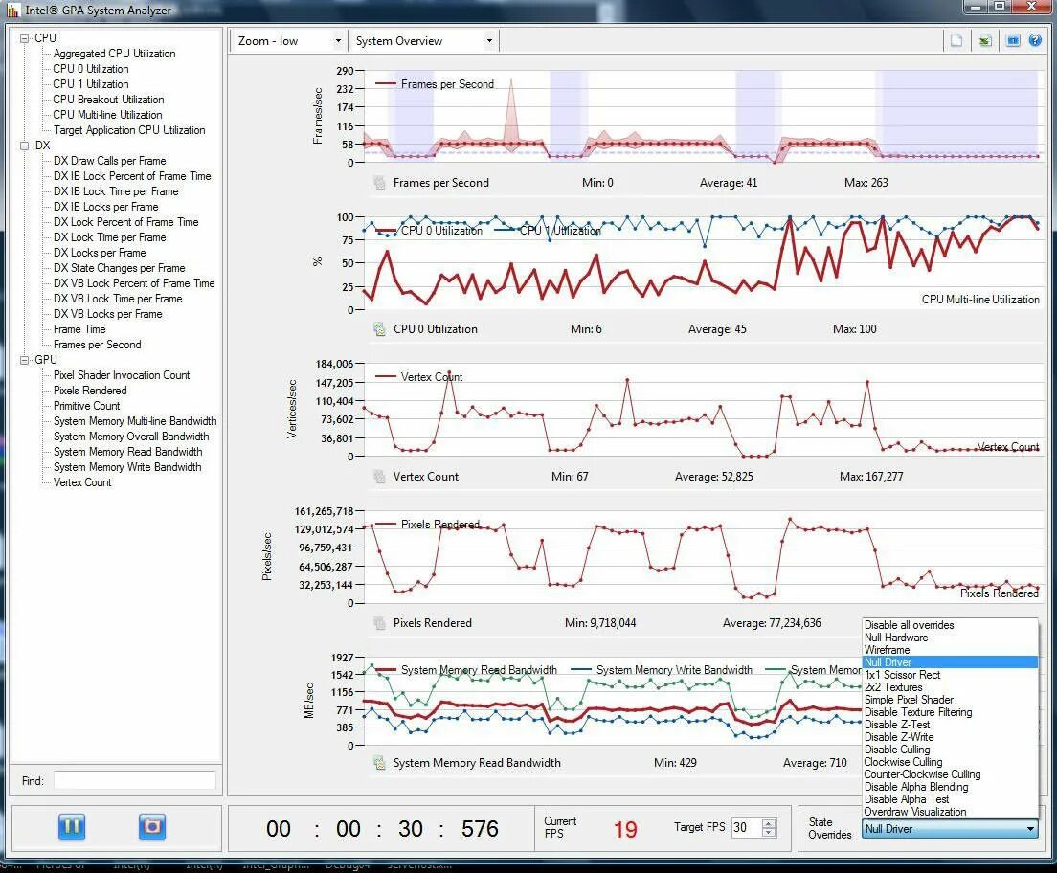The height and width of the screenshot is (873, 1057).
Task: Select Aggregated CPU Utilization metric
Action: point(115,54)
